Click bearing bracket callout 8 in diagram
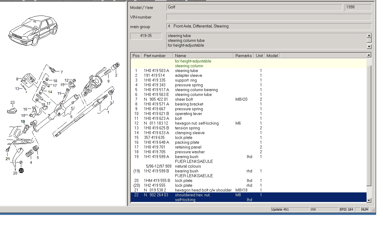The height and width of the screenshot is (239, 383). point(17,79)
